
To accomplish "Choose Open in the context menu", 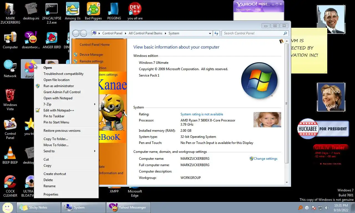I will pyautogui.click(x=66, y=68).
